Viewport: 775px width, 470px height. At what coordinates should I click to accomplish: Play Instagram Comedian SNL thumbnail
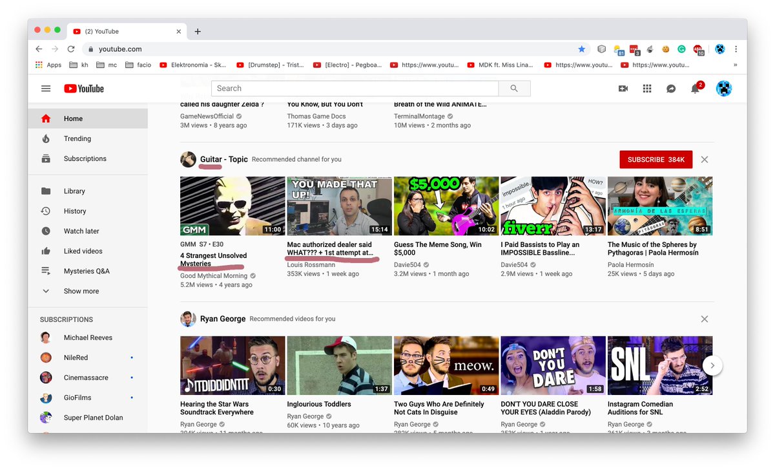click(660, 365)
